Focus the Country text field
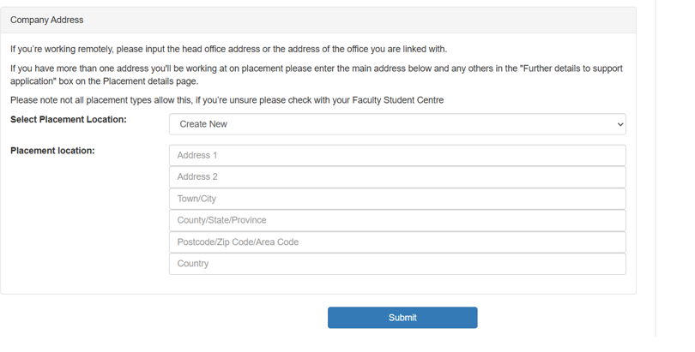The image size is (695, 352). (396, 264)
